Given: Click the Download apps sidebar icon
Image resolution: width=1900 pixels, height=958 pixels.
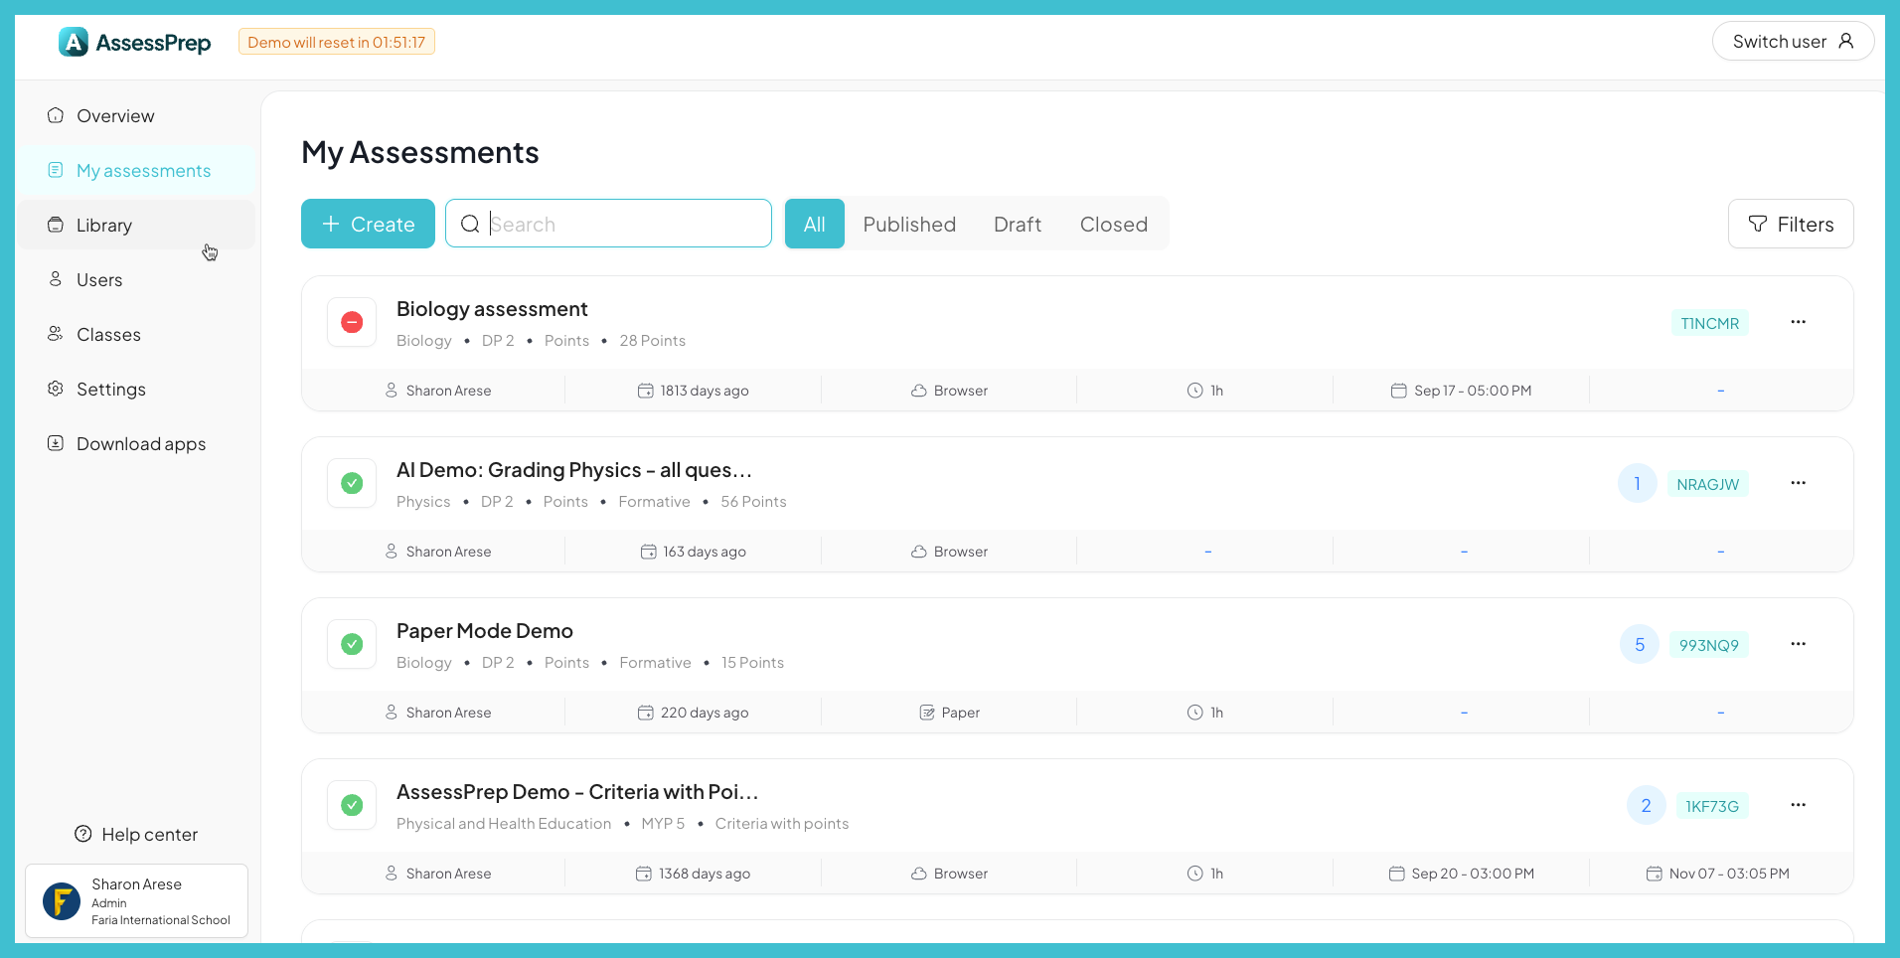Looking at the screenshot, I should click(x=56, y=443).
